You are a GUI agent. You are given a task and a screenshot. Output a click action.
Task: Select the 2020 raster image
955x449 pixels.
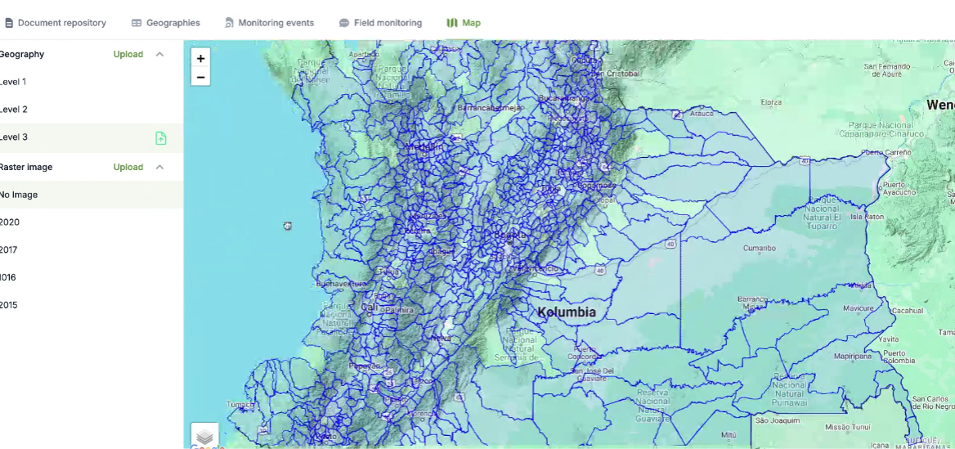10,222
